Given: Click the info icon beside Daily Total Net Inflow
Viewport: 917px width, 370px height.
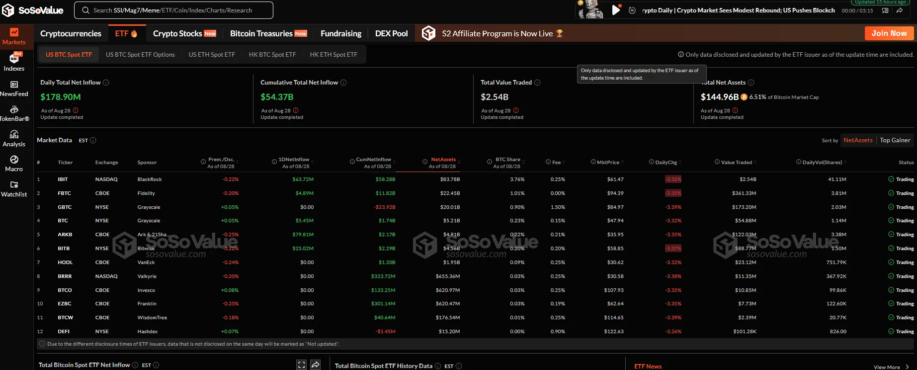Looking at the screenshot, I should click(x=106, y=83).
